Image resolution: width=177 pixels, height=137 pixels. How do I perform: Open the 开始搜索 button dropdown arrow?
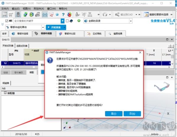click(x=64, y=27)
